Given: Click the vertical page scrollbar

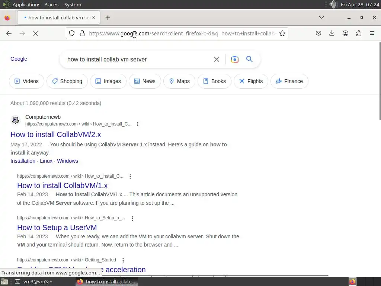Looking at the screenshot, I should click(x=380, y=81).
